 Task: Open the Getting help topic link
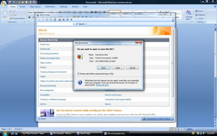tap(45, 49)
